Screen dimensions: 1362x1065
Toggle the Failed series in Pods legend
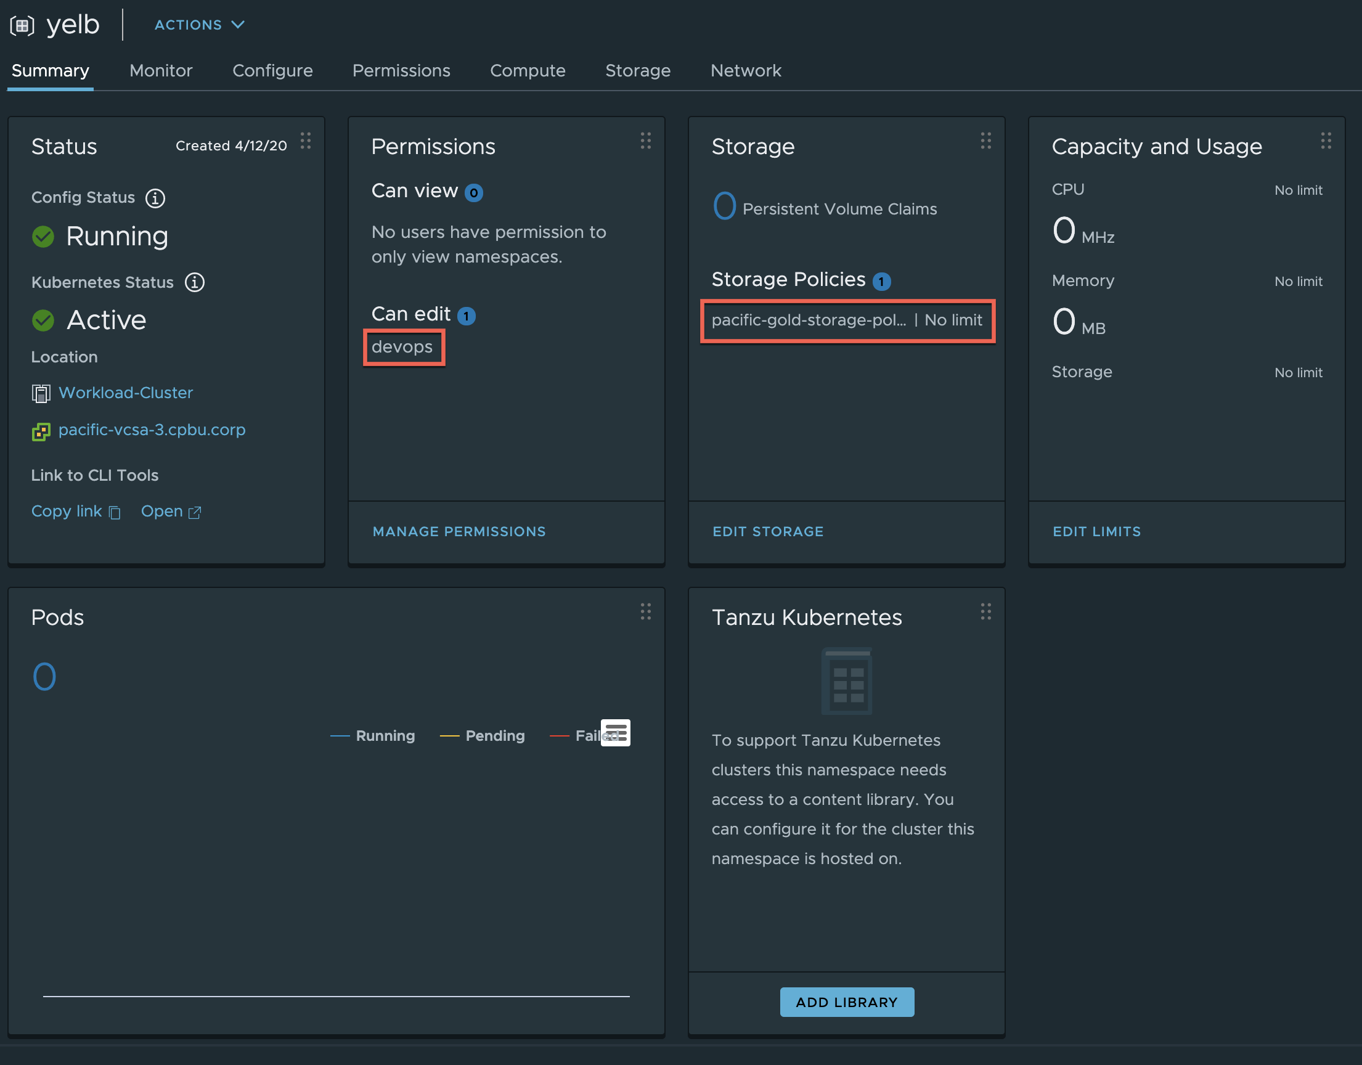(586, 736)
